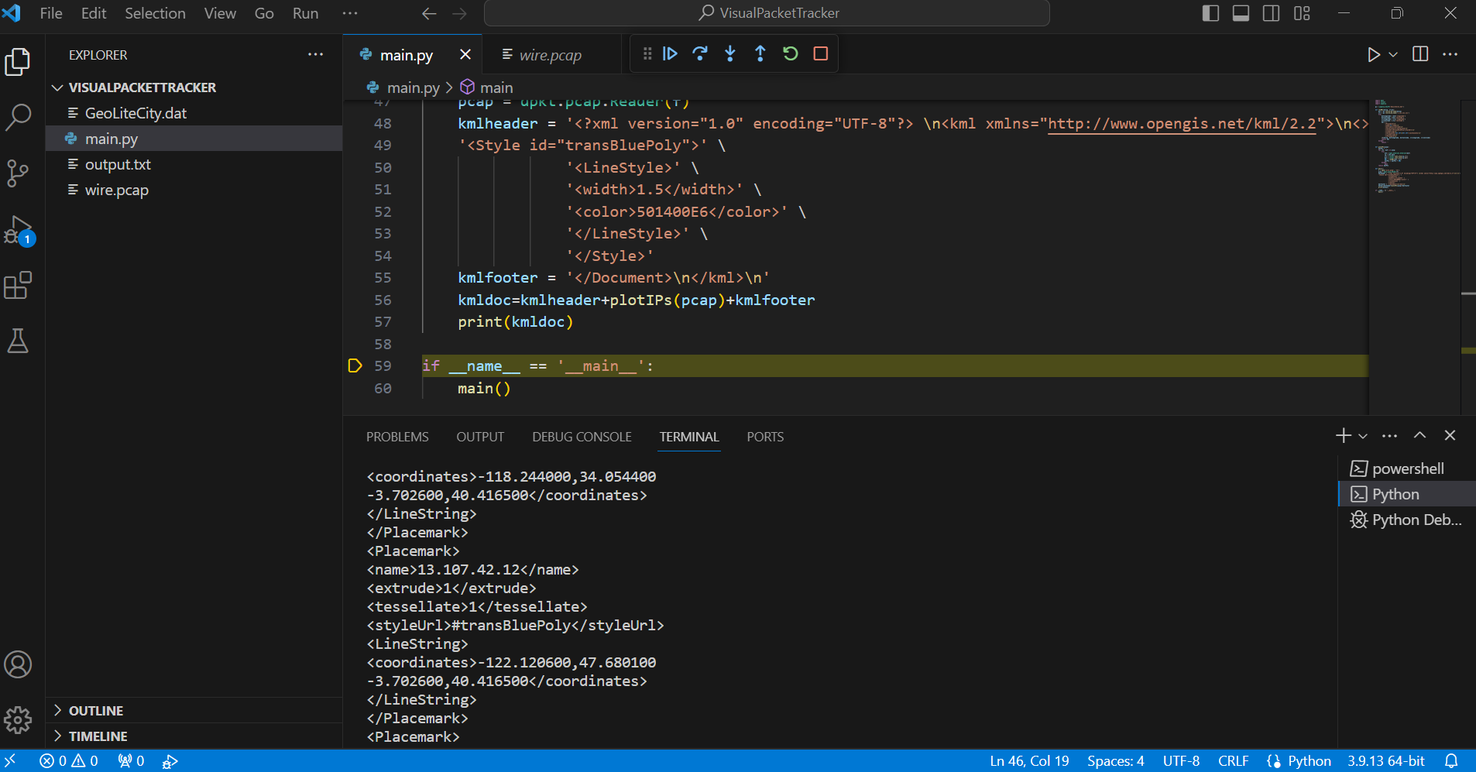Close the main.py tab
The image size is (1476, 772).
coord(465,54)
